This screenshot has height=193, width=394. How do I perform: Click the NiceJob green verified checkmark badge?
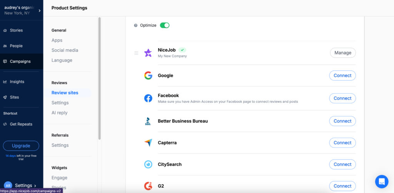pyautogui.click(x=182, y=50)
